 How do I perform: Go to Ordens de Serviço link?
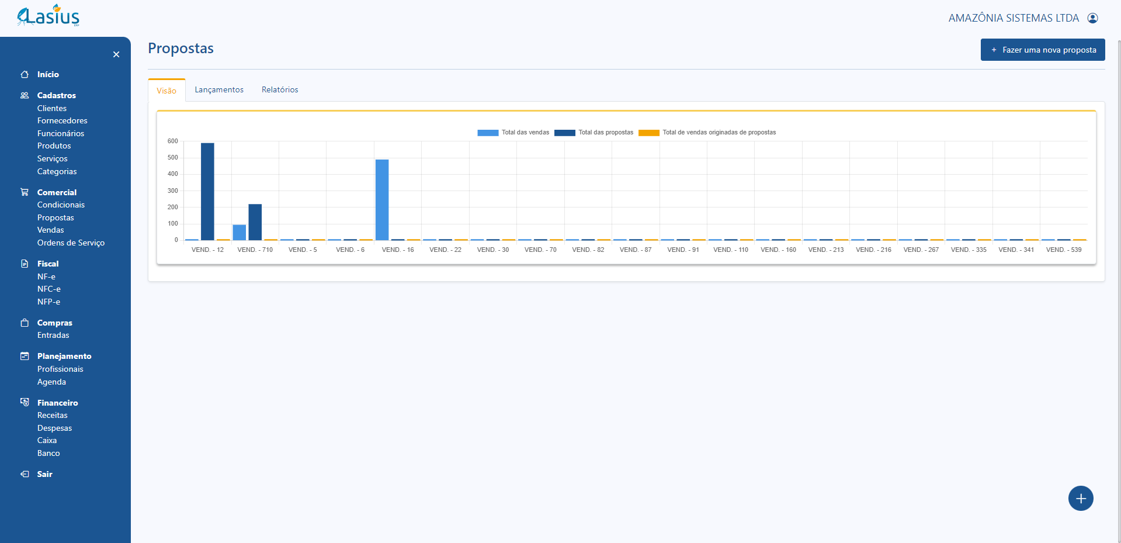pos(71,243)
